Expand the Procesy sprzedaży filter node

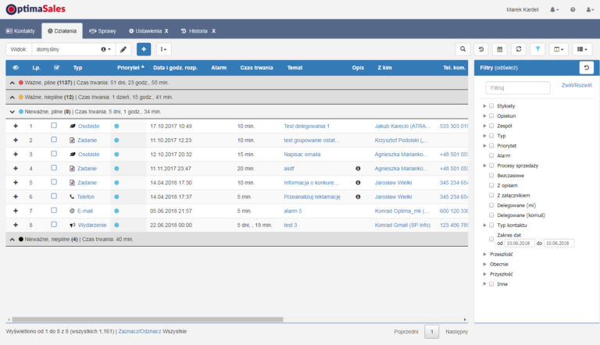tap(484, 165)
